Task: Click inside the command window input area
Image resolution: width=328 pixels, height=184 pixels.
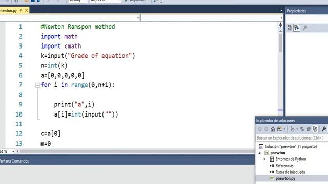Action: [127, 174]
